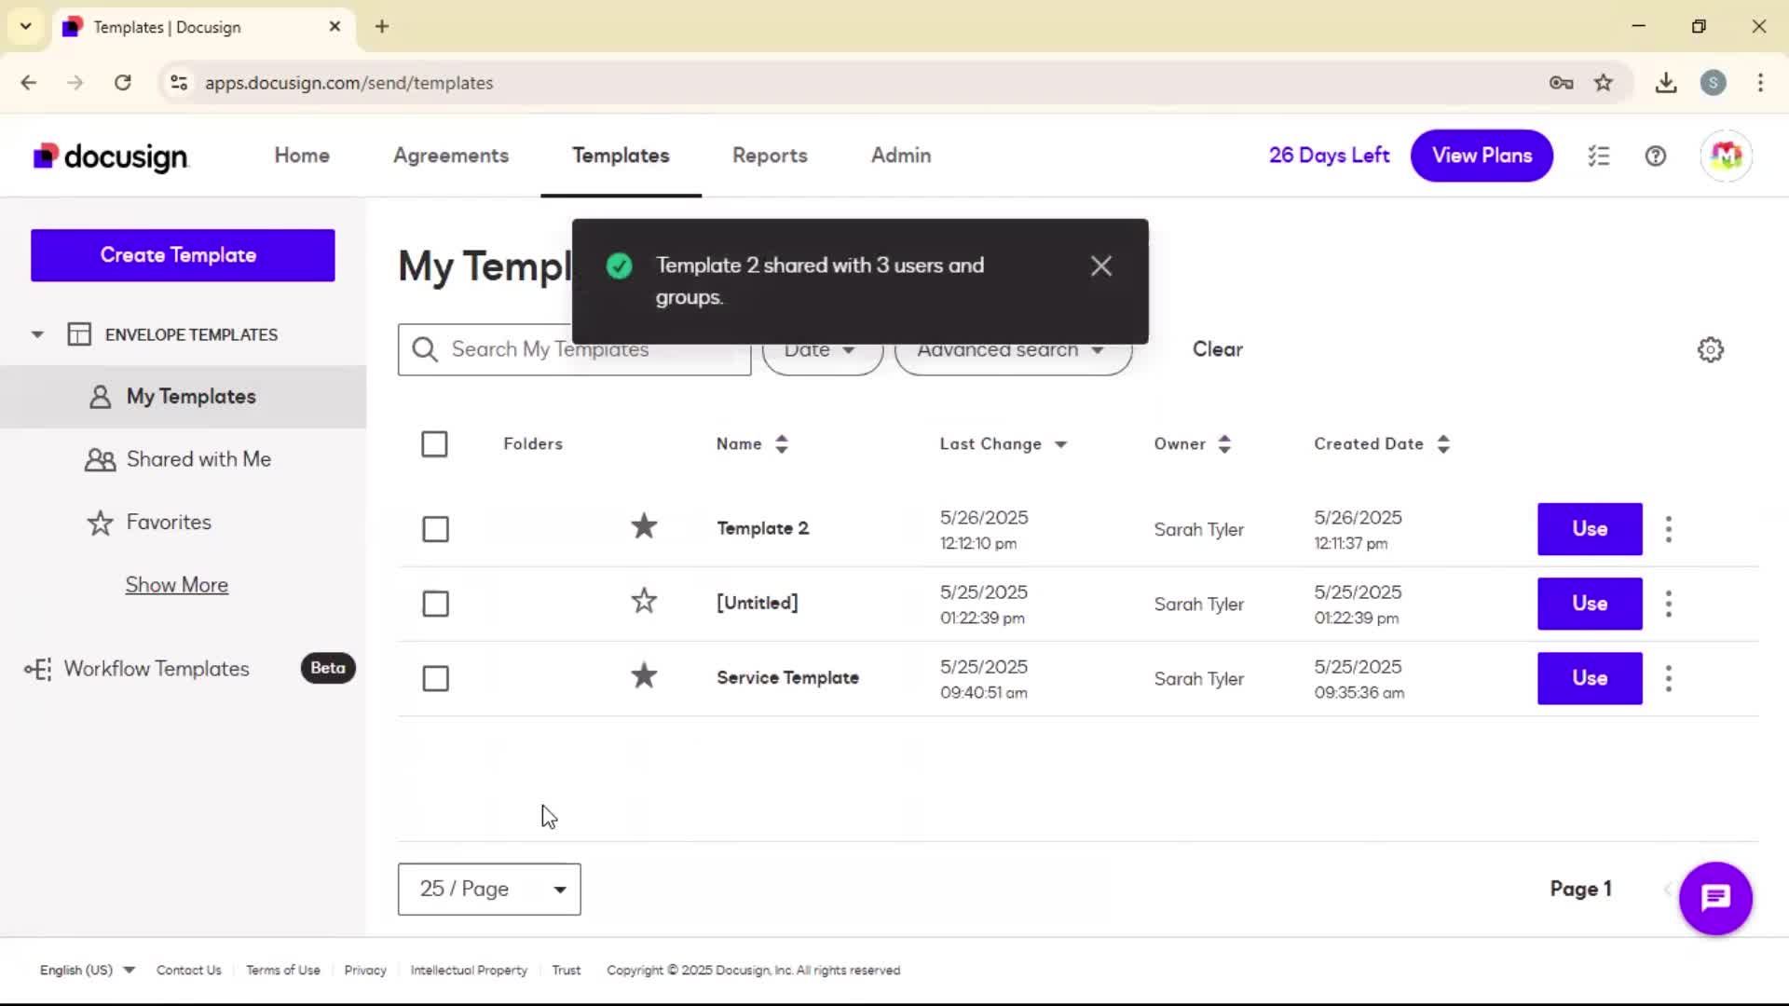Favorite the [Untitled] template star
The image size is (1789, 1006).
pyautogui.click(x=644, y=602)
